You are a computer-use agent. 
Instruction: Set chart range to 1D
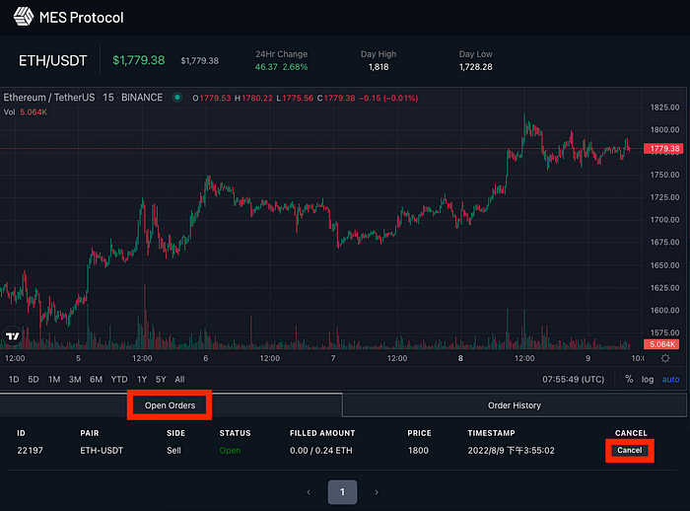pyautogui.click(x=14, y=379)
